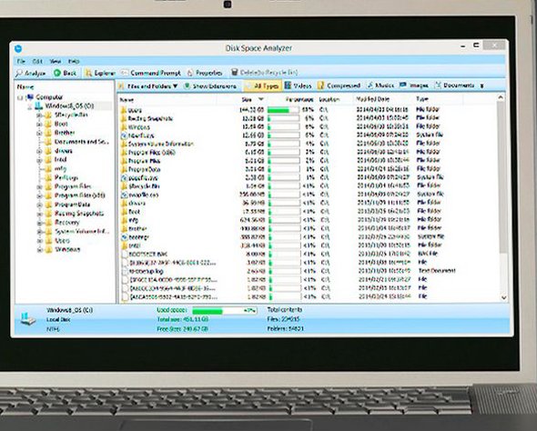Collapse the Computer tree node
This screenshot has height=431, width=537.
click(20, 97)
